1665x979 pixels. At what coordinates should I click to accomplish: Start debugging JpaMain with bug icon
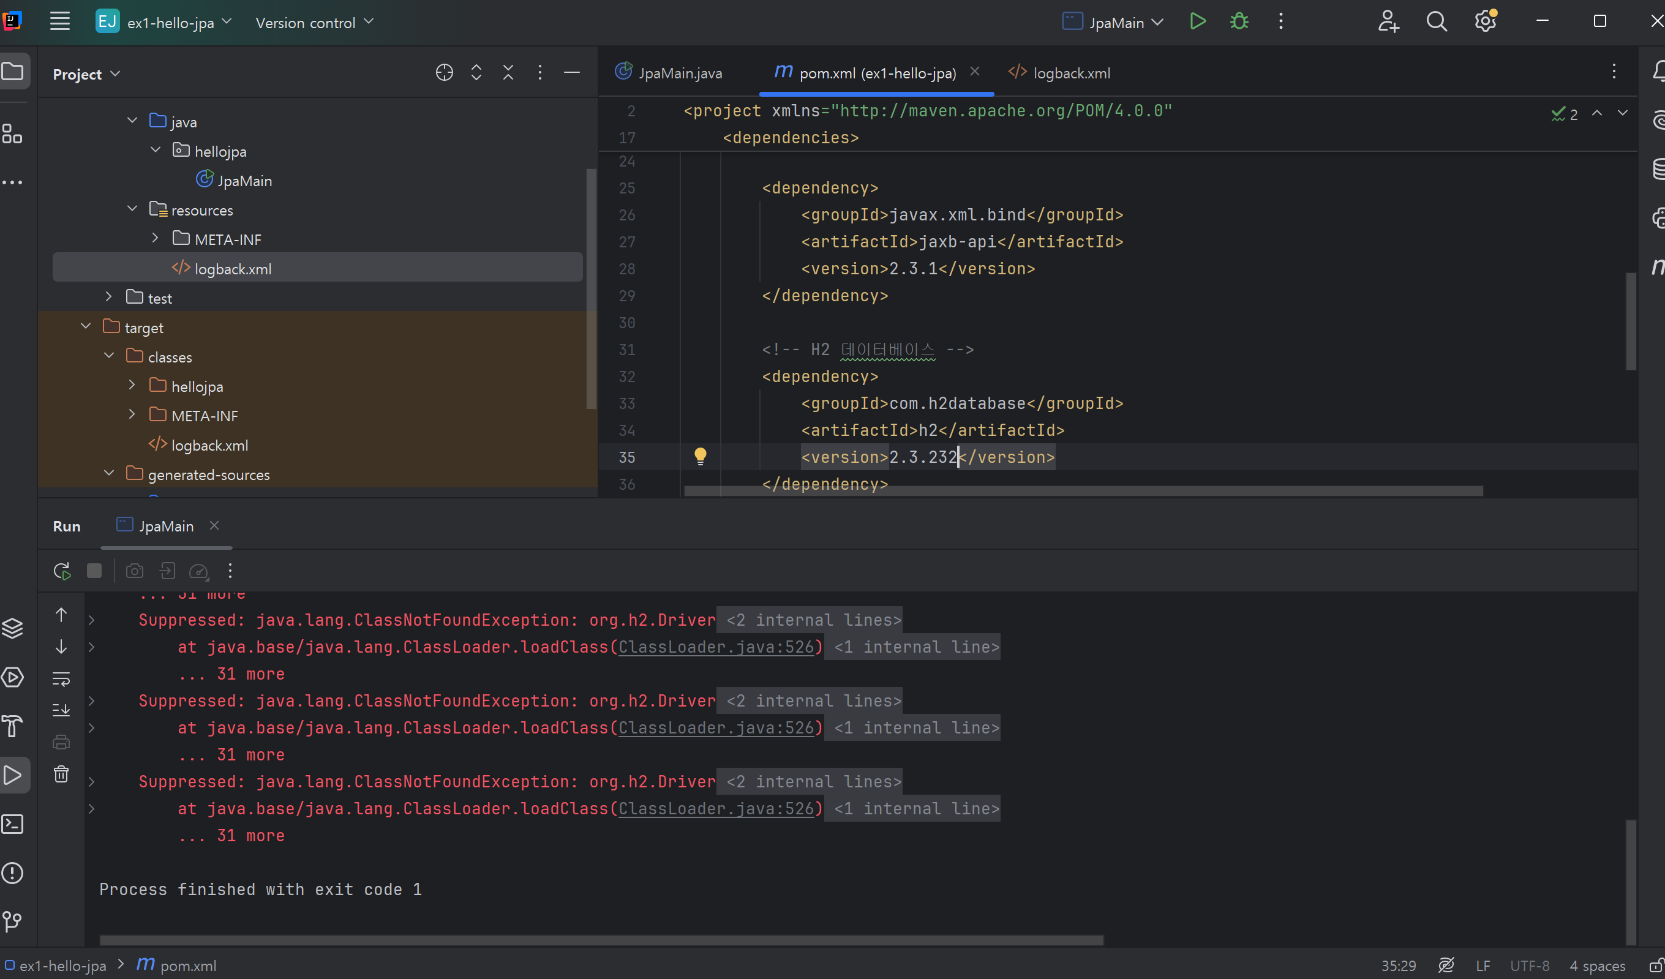coord(1239,22)
